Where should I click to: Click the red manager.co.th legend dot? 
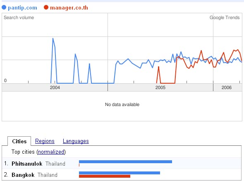click(x=46, y=7)
